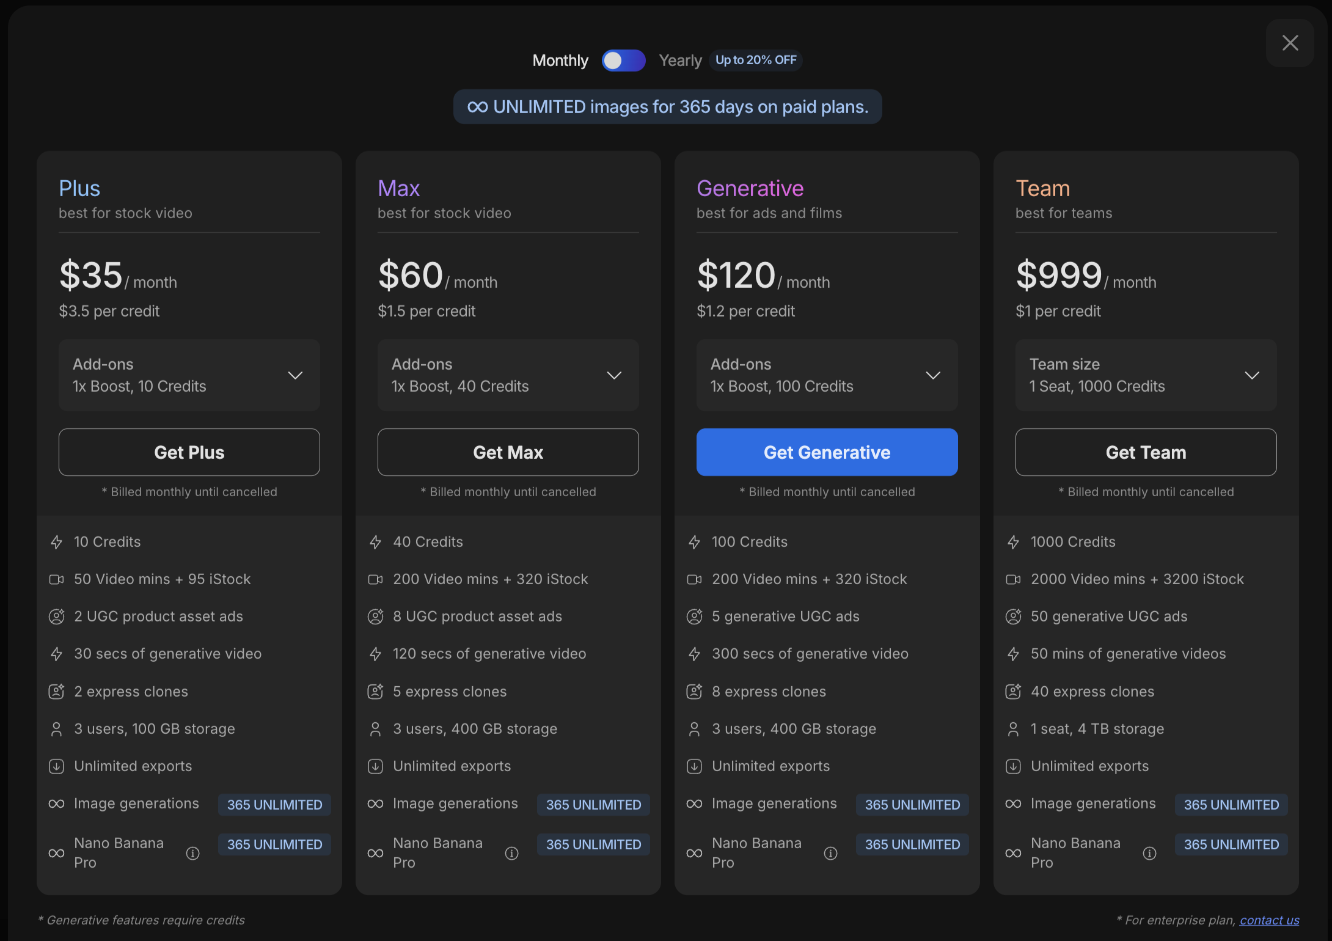Close the pricing dialog with the X icon
The image size is (1332, 941).
(1290, 43)
